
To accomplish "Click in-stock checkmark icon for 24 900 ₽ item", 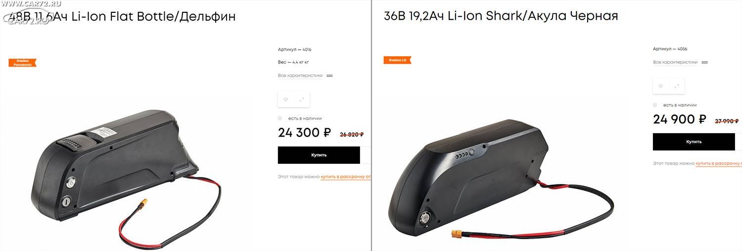I will [x=655, y=105].
